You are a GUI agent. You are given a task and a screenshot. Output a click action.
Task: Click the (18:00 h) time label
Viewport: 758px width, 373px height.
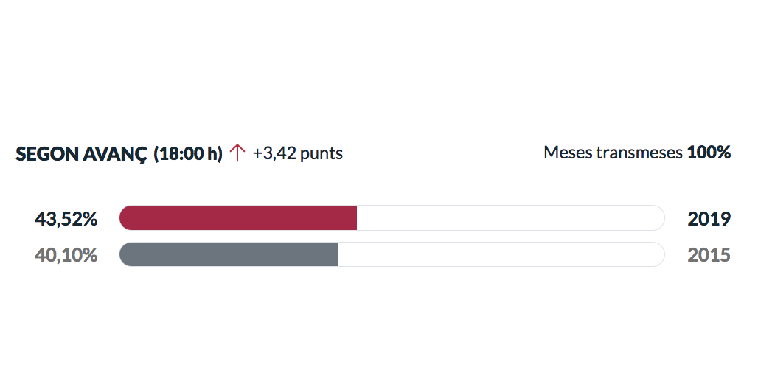click(188, 153)
